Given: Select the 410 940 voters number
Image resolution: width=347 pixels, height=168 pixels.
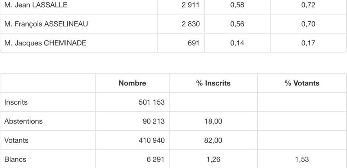Looking at the screenshot, I should (x=152, y=140).
